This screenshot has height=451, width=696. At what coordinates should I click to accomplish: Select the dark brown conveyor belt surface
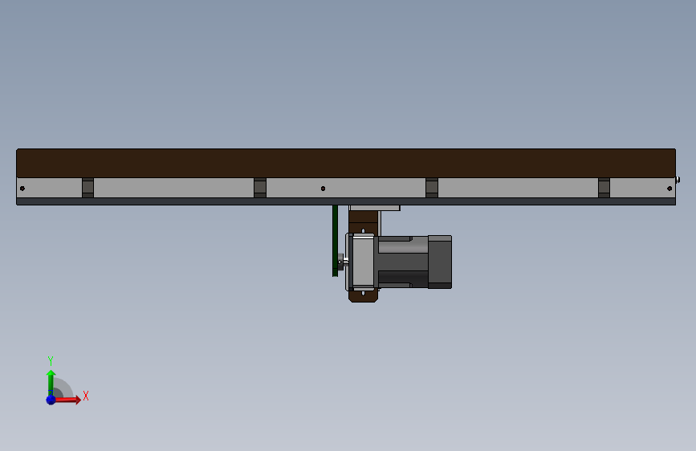(x=346, y=164)
